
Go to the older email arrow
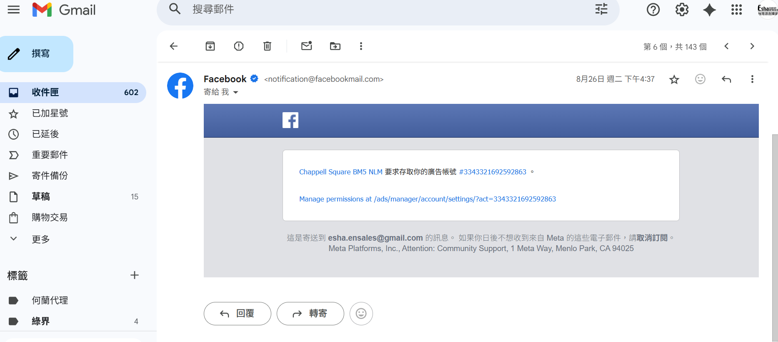point(752,46)
